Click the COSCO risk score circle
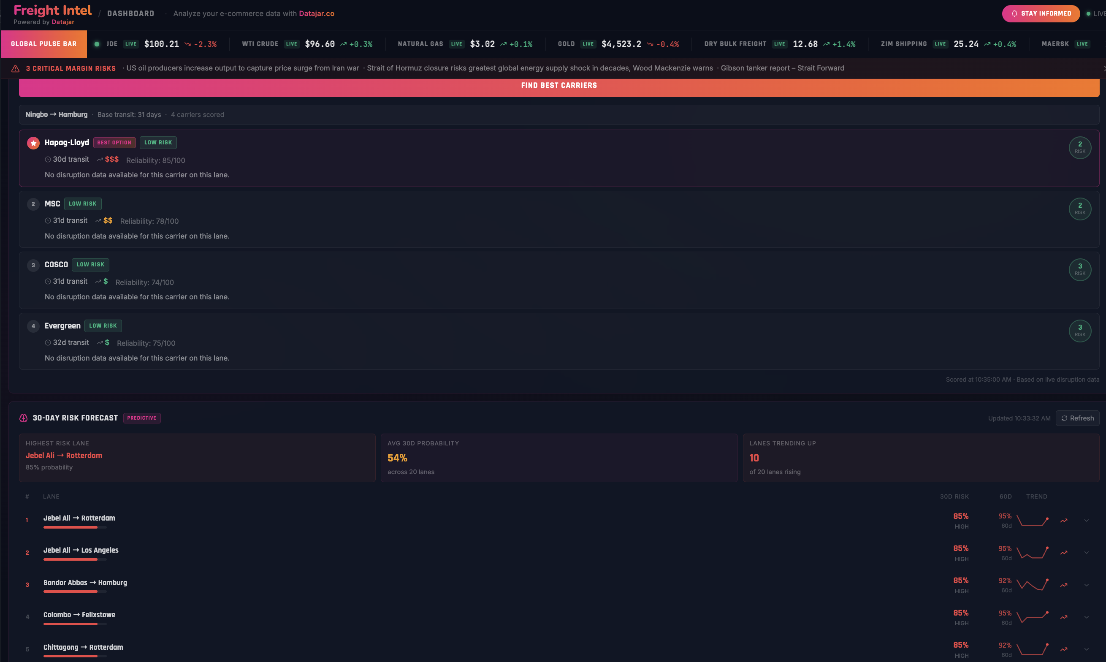 coord(1080,269)
